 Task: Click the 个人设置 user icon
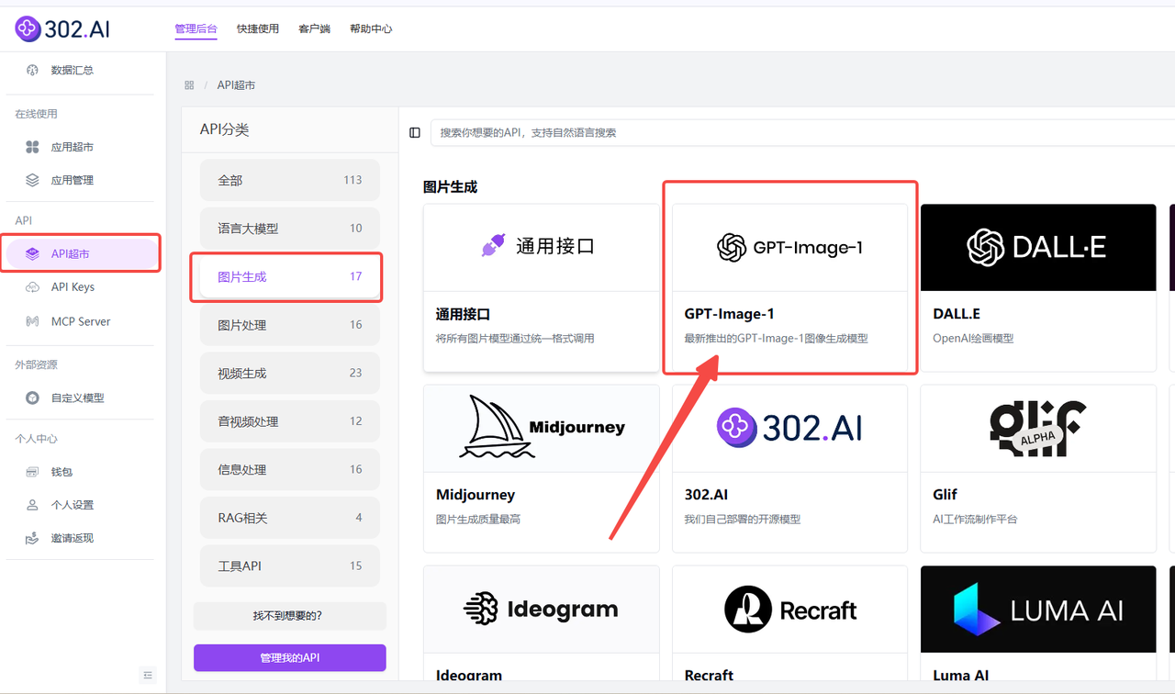click(32, 505)
